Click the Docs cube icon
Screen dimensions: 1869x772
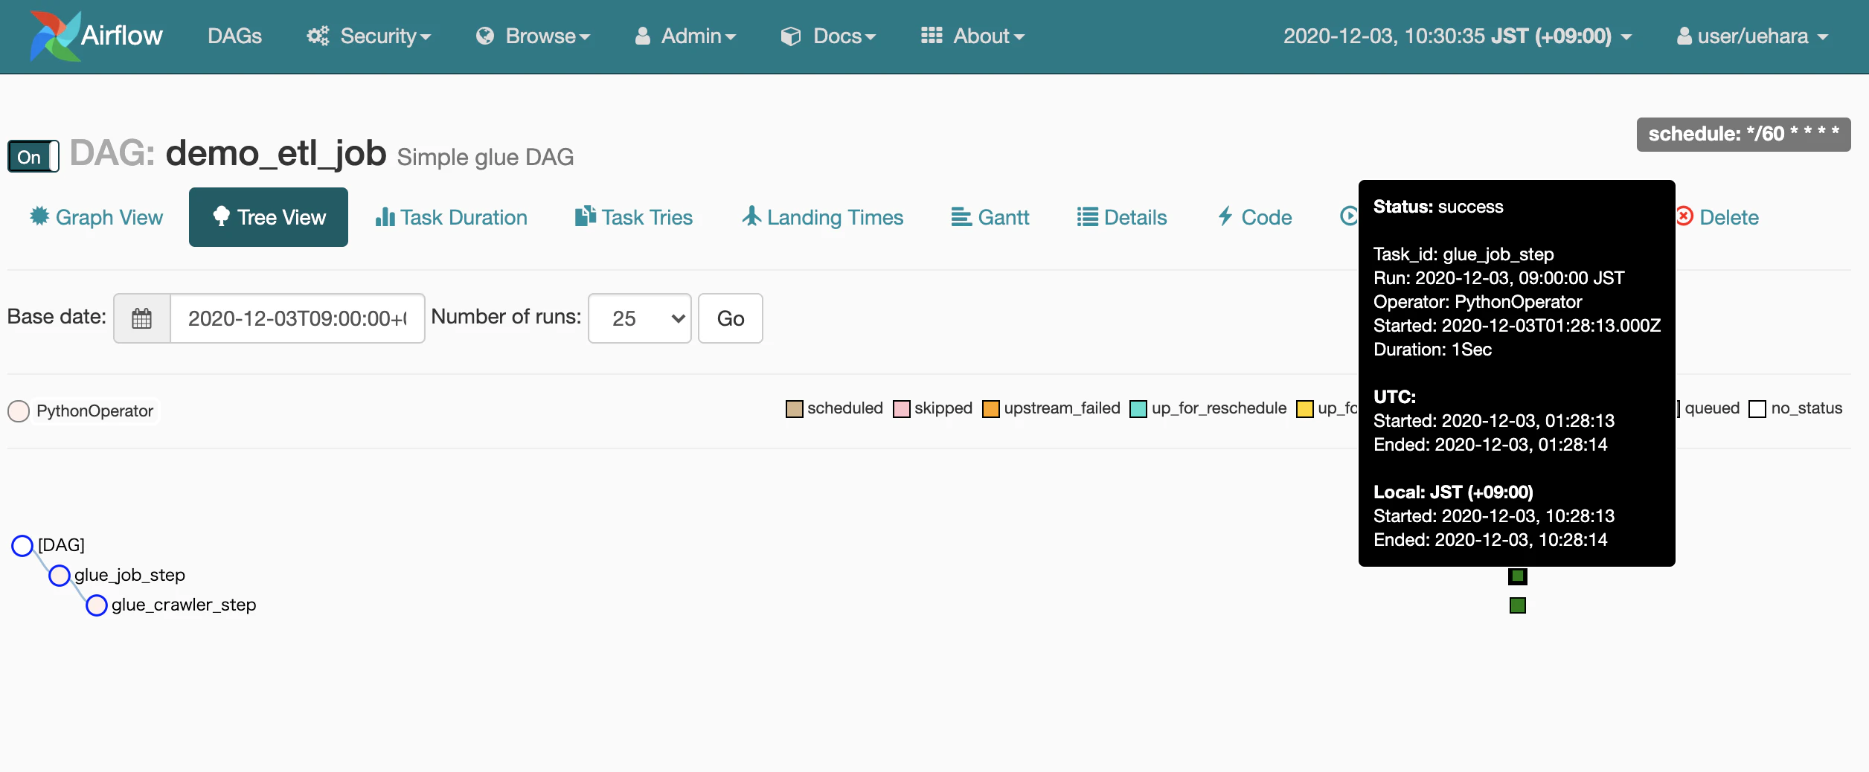[x=791, y=36]
